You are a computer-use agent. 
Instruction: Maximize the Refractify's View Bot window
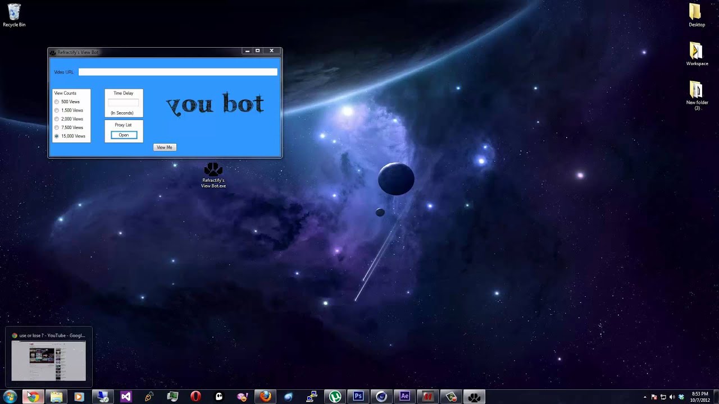tap(258, 51)
